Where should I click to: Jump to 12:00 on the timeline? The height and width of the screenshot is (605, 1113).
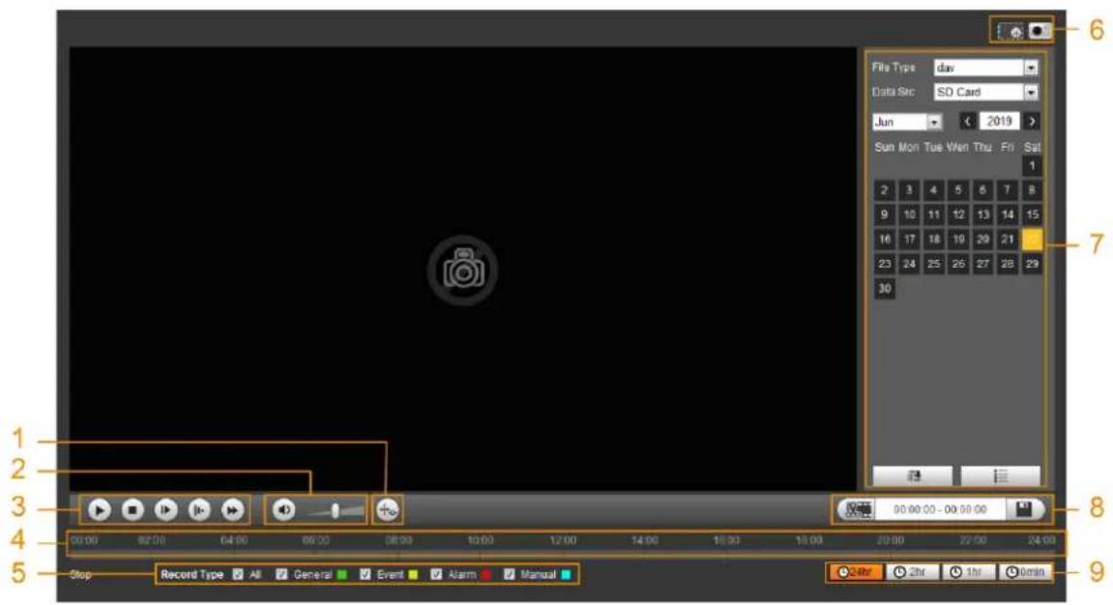point(563,540)
